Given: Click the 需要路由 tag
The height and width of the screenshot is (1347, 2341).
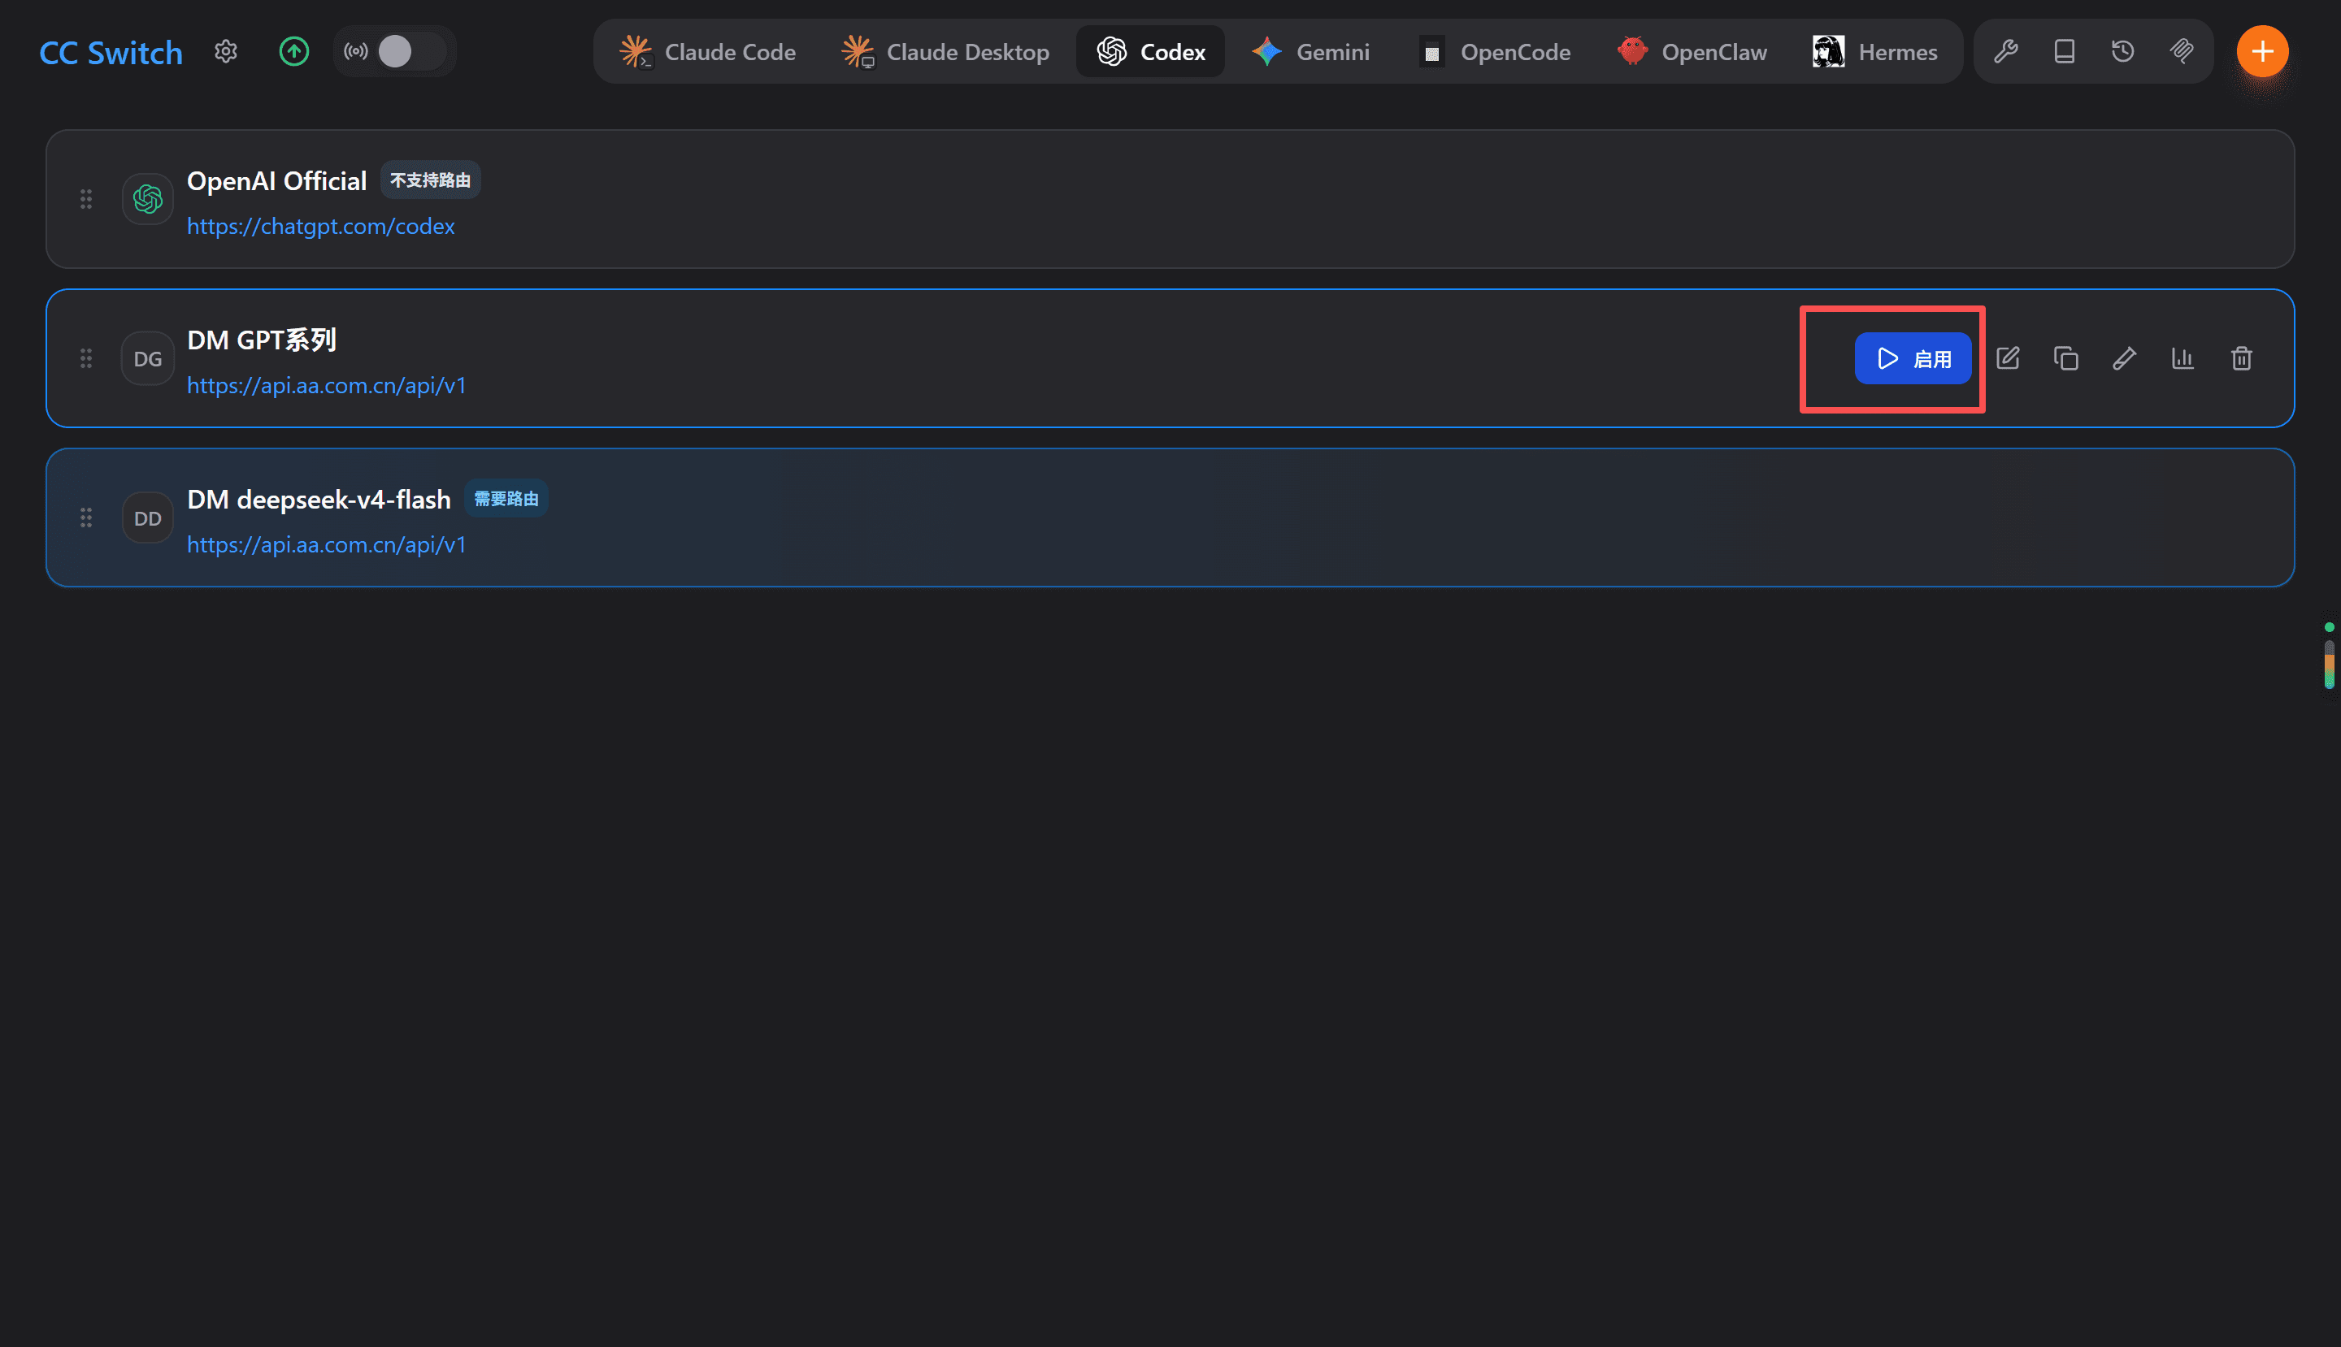Looking at the screenshot, I should point(506,499).
